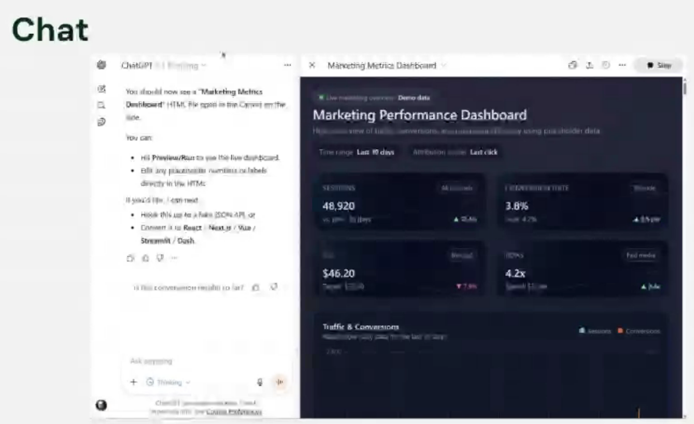Open canvas version history clock icon
This screenshot has width=694, height=424.
point(606,66)
